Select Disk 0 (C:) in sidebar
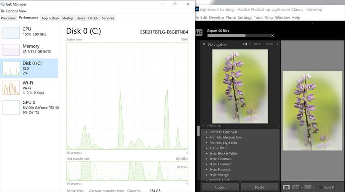The height and width of the screenshot is (192, 345). (29, 68)
